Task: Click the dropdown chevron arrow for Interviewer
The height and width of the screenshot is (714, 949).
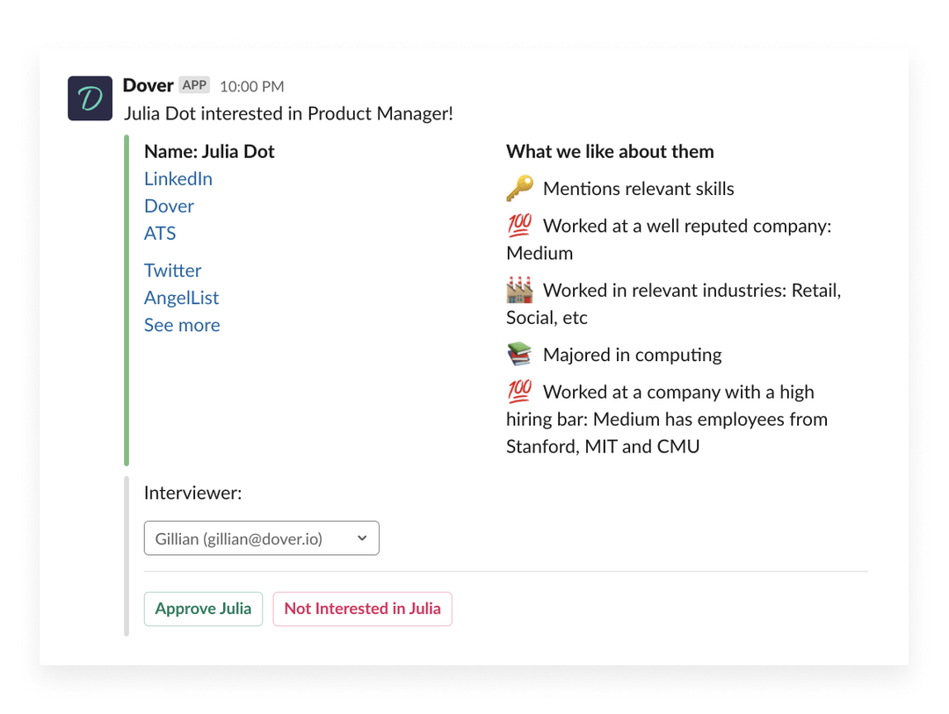Action: click(x=362, y=538)
